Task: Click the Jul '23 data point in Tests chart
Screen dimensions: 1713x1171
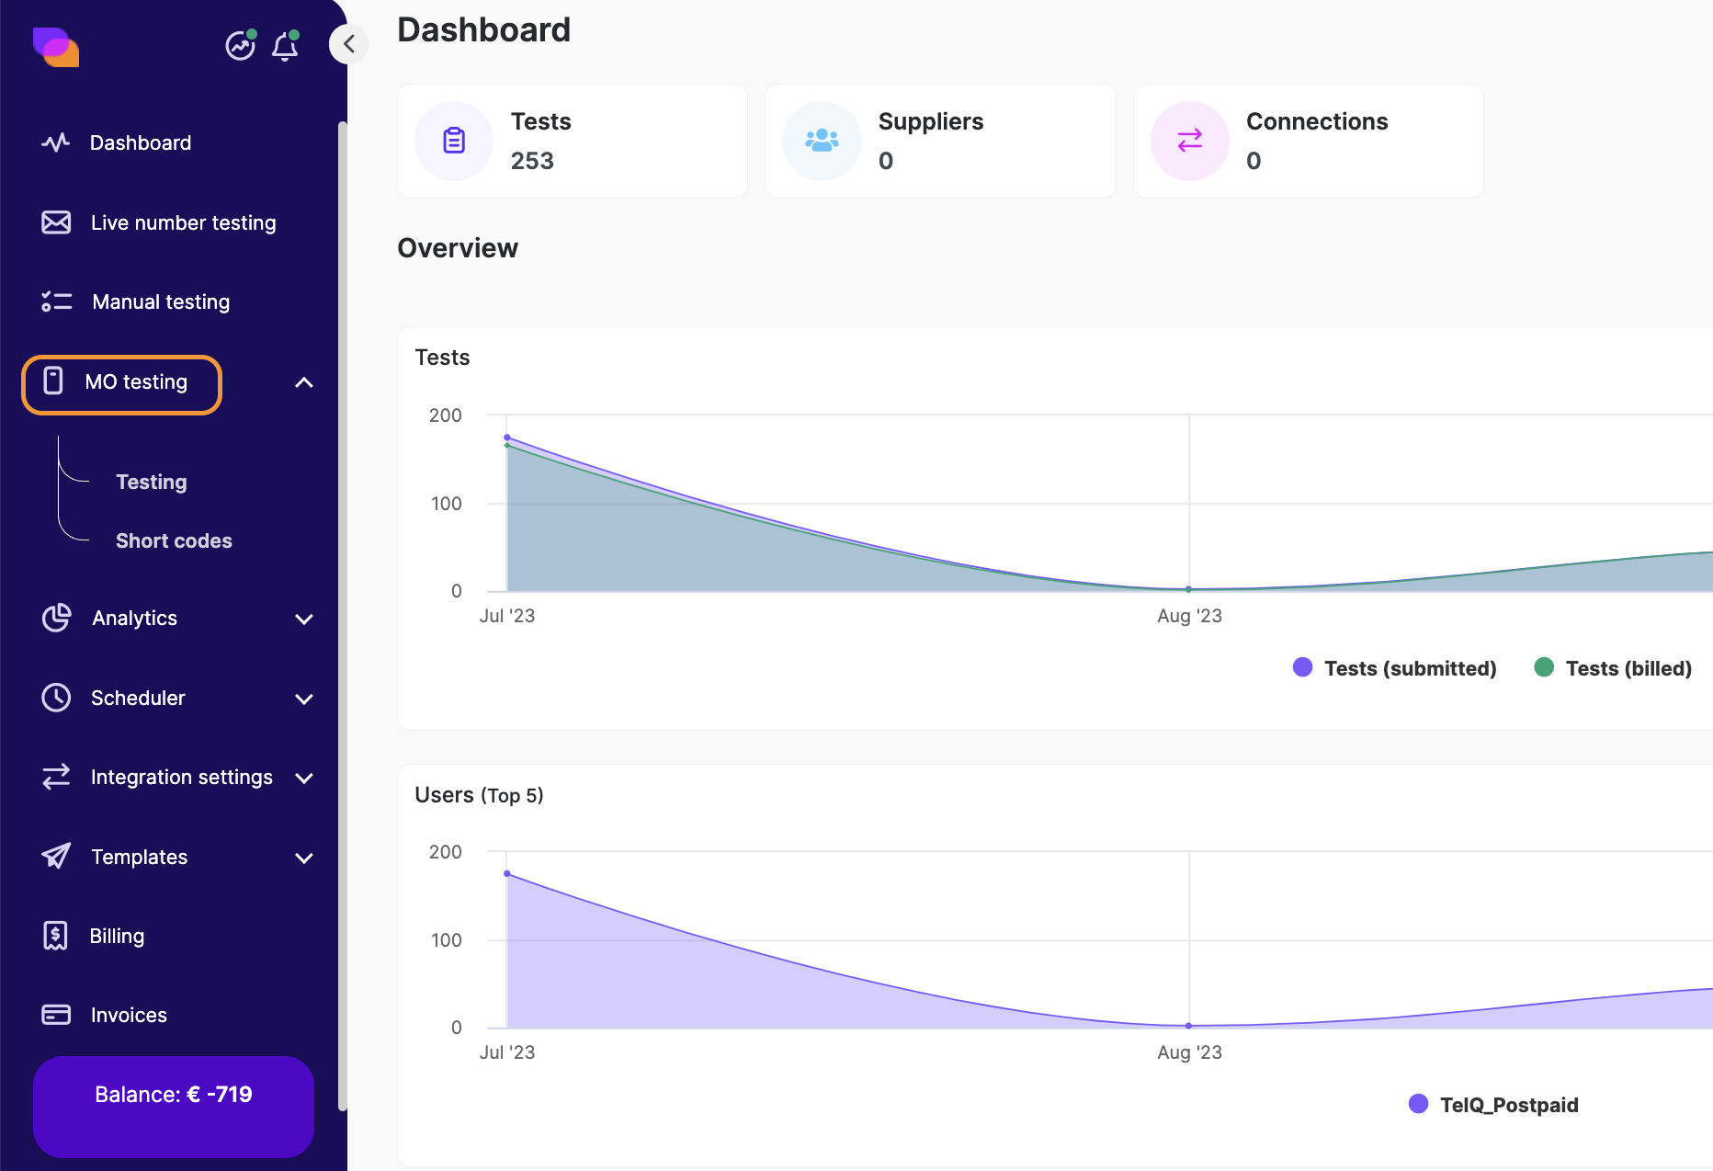Action: tap(507, 438)
